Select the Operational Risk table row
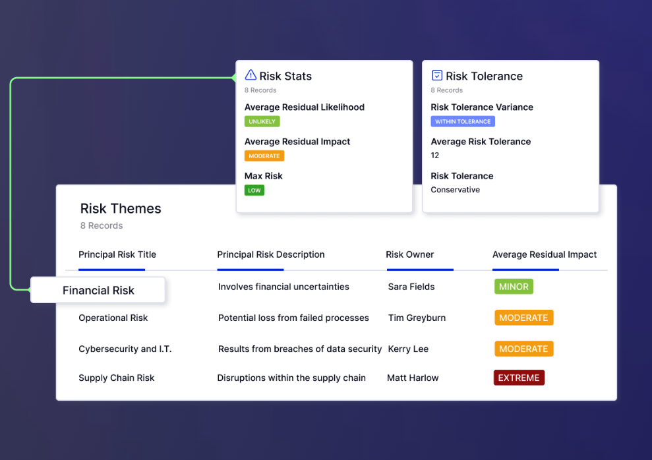Viewport: 652px width, 460px height. (x=113, y=318)
